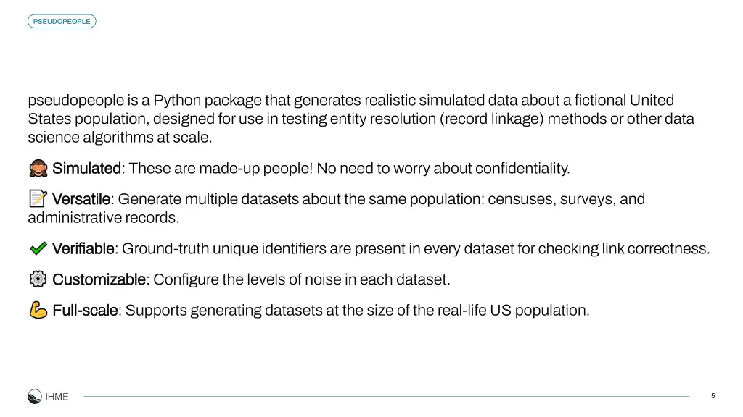Image resolution: width=743 pixels, height=417 pixels.
Task: Click the green checkmark icon
Action: (38, 248)
